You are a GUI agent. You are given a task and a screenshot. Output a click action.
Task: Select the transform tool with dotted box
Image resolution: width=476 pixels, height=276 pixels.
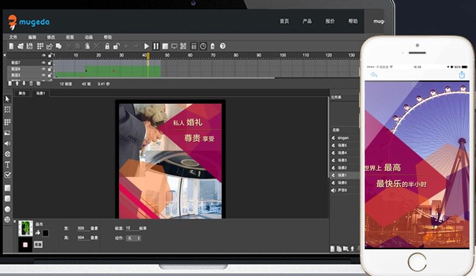tap(7, 110)
